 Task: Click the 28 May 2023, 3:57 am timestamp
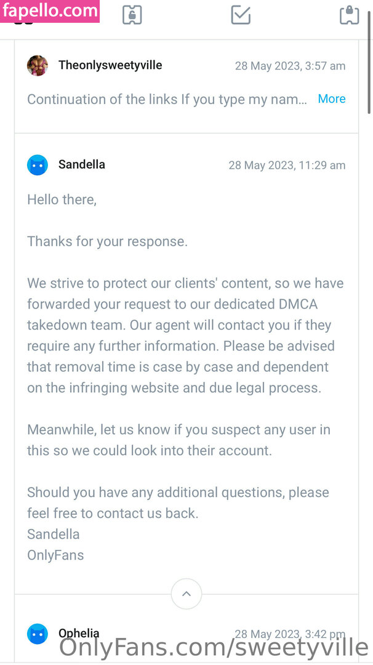[290, 66]
